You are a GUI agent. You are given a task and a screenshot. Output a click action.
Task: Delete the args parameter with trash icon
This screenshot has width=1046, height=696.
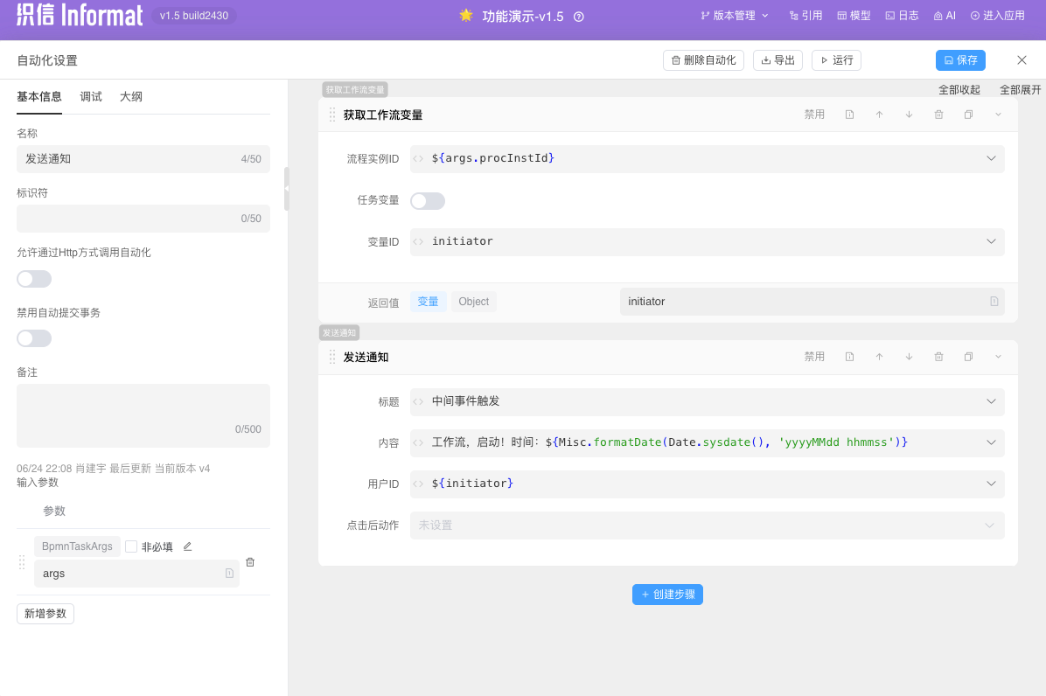tap(250, 562)
